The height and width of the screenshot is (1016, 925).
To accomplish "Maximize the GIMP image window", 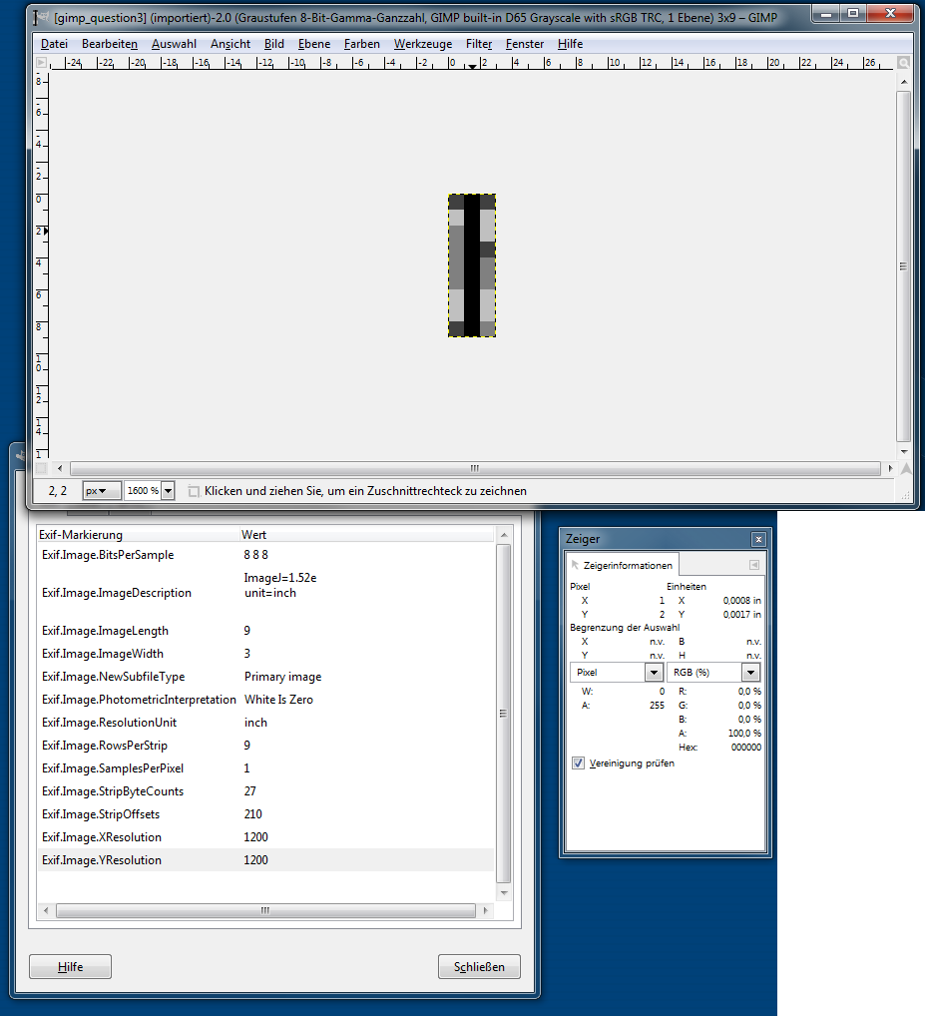I will [853, 14].
